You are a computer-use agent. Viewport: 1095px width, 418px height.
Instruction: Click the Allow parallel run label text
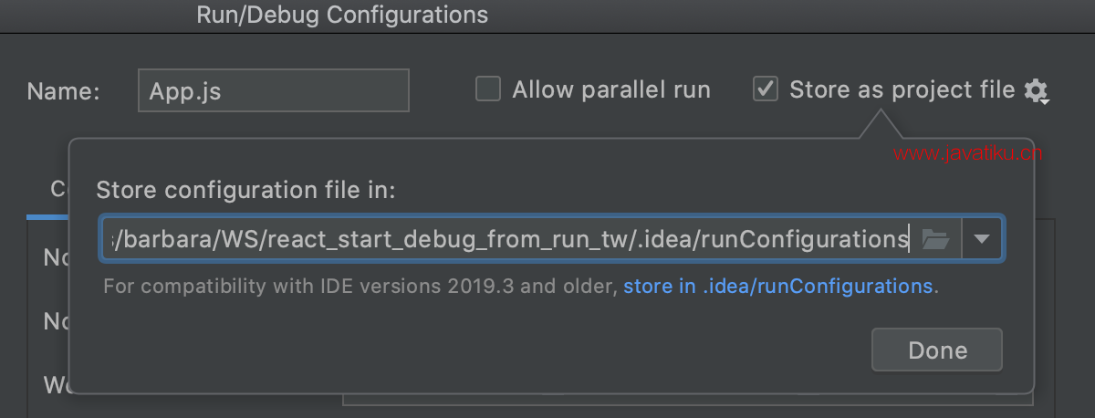tap(611, 89)
